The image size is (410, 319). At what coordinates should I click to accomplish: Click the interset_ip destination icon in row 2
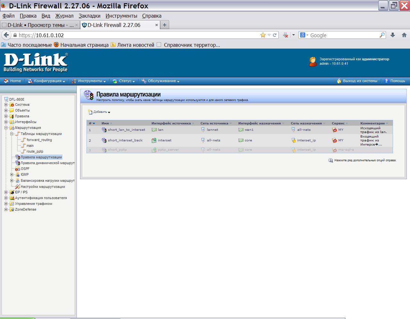point(293,140)
